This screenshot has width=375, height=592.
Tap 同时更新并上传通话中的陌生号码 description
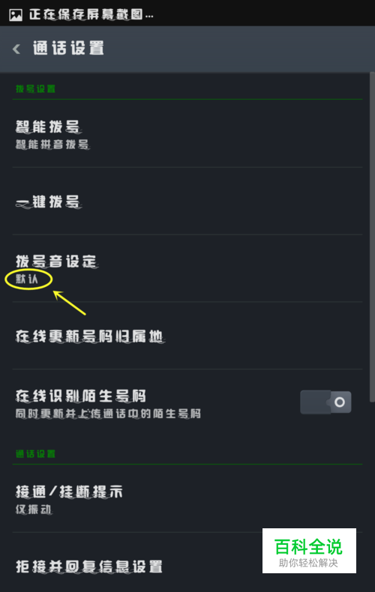(x=108, y=414)
